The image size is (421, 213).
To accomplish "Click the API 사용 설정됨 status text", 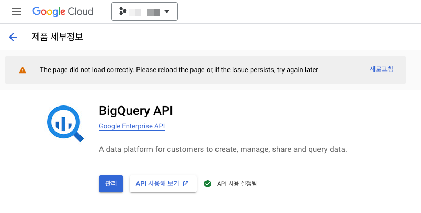I will [x=237, y=184].
